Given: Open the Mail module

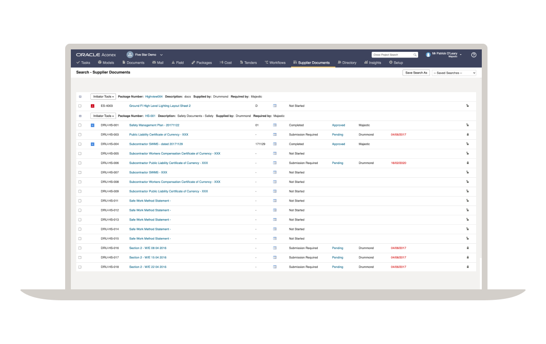Looking at the screenshot, I should 158,62.
